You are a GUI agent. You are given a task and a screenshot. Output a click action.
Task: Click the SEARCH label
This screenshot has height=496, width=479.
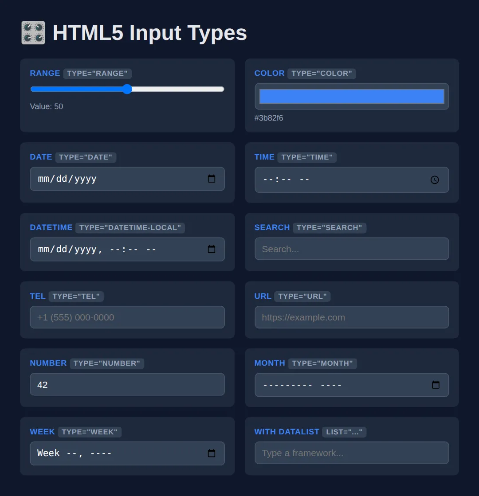272,227
